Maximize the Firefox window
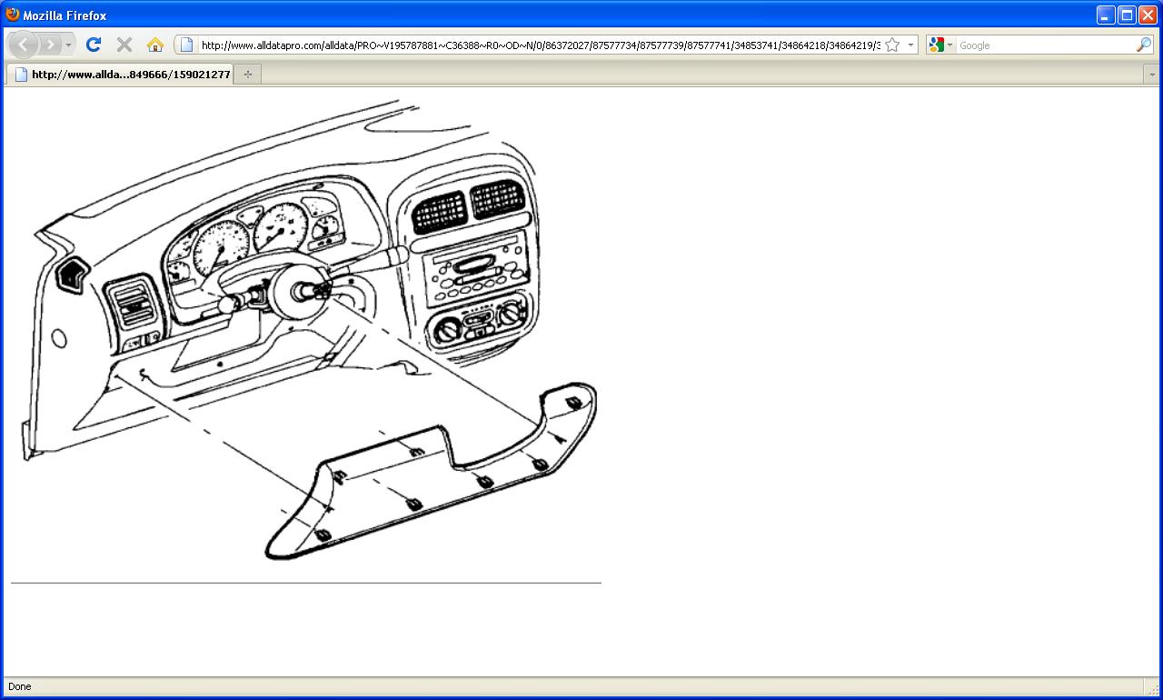 coord(1127,15)
